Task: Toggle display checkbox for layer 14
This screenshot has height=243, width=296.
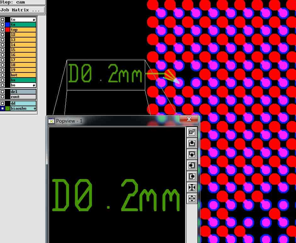Action: (x=3, y=45)
